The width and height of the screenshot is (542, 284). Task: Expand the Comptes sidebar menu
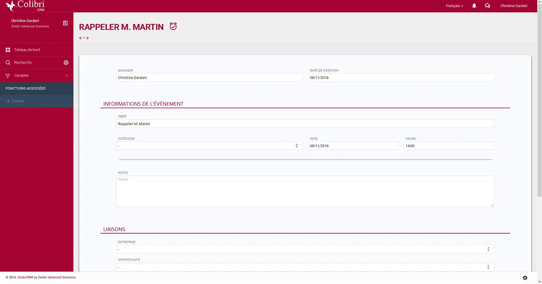pos(37,75)
